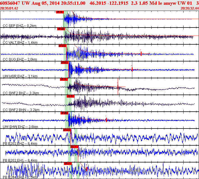Select the UW SHW EHZ station label
This screenshot has width=199, height=179.
click(x=20, y=127)
